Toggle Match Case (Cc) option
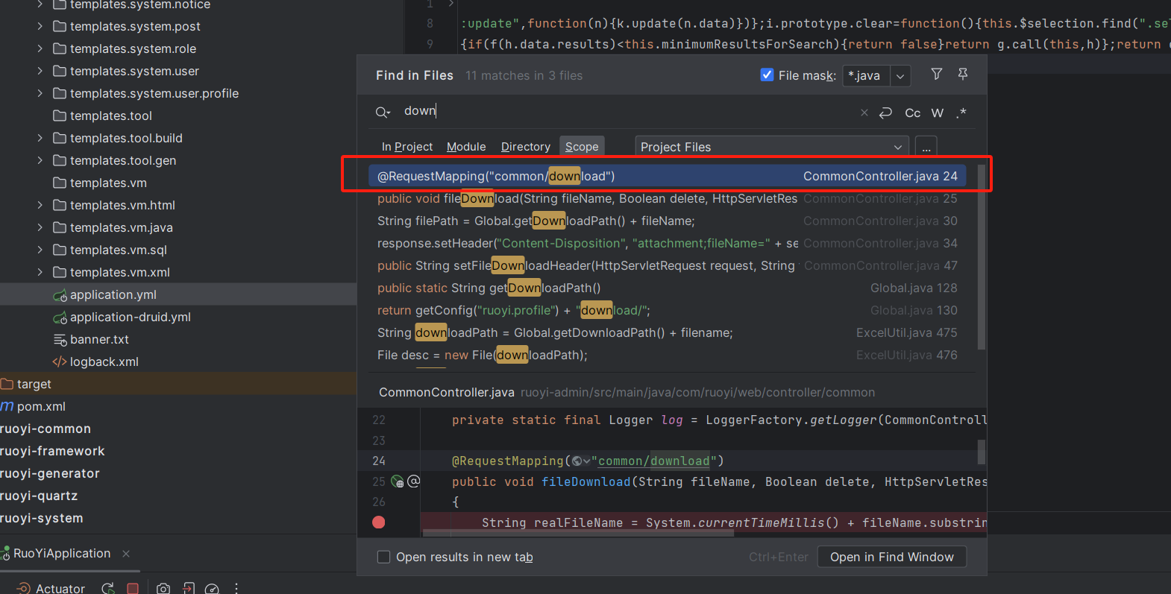 pos(912,113)
